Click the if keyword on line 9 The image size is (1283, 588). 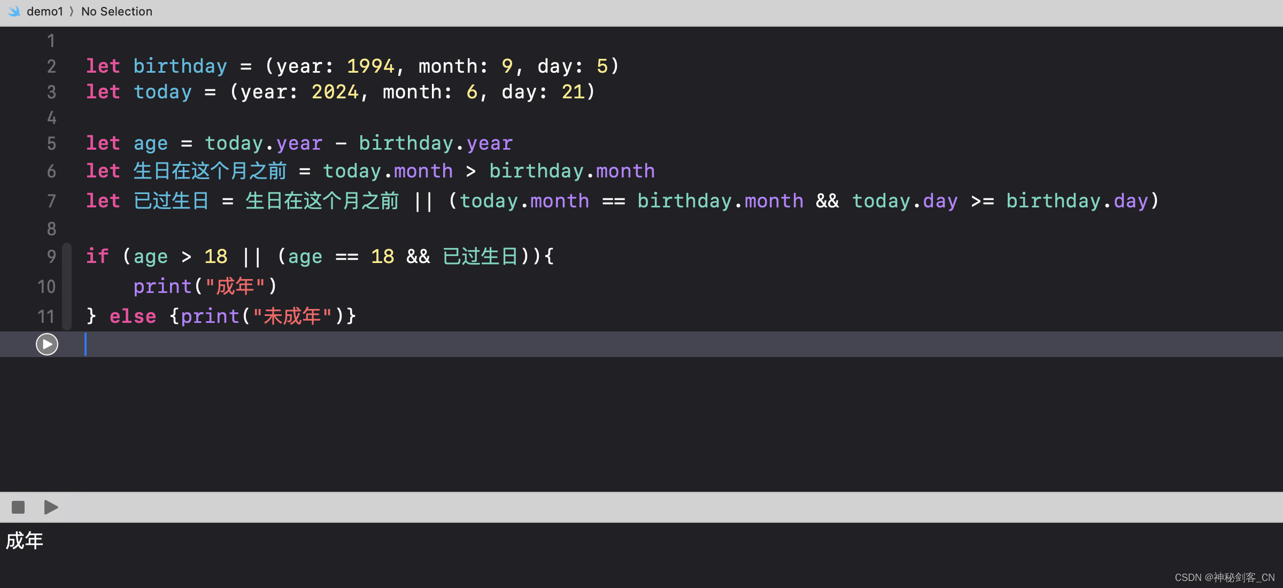click(97, 257)
